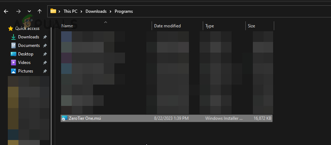Go back with the left arrow button
The width and height of the screenshot is (331, 145).
click(x=6, y=11)
